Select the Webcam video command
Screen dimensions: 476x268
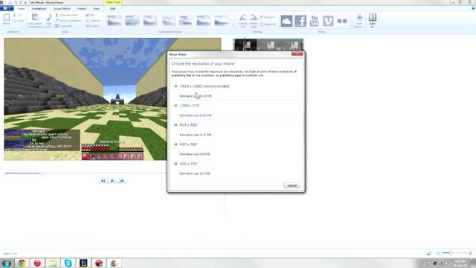coord(67,15)
